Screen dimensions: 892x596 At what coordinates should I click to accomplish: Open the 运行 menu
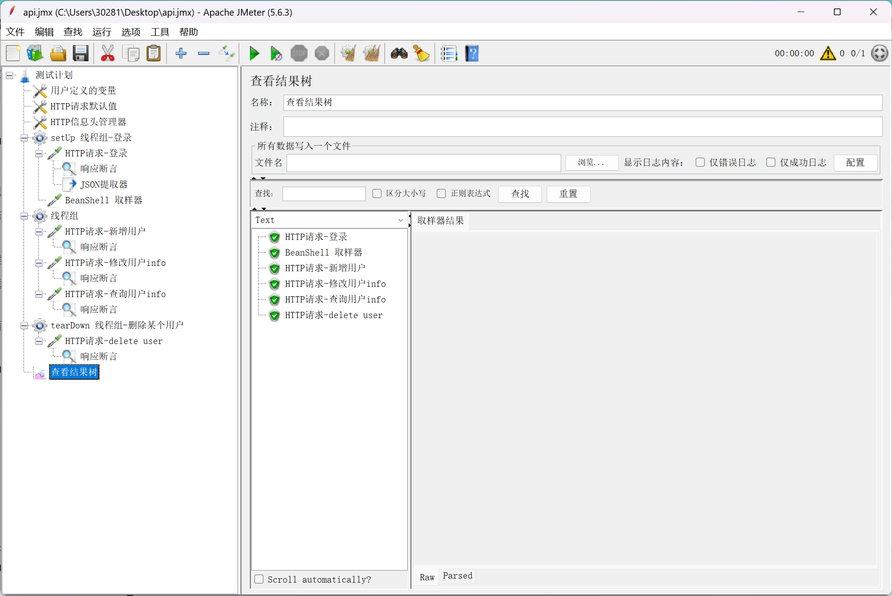101,32
